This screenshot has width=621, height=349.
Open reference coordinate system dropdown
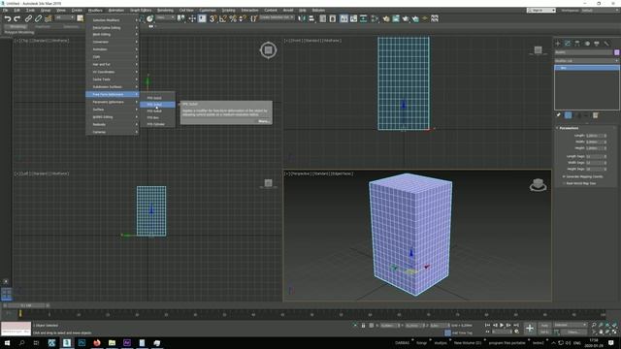click(x=165, y=17)
